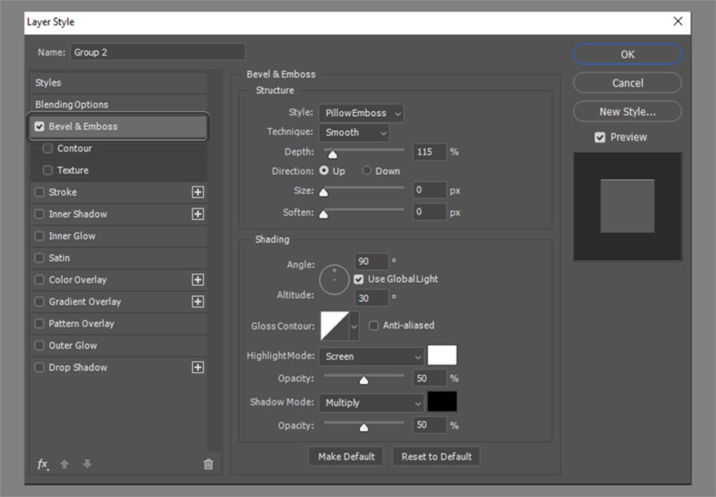Image resolution: width=716 pixels, height=497 pixels.
Task: Enable the Color Overlay checkbox
Action: (39, 280)
